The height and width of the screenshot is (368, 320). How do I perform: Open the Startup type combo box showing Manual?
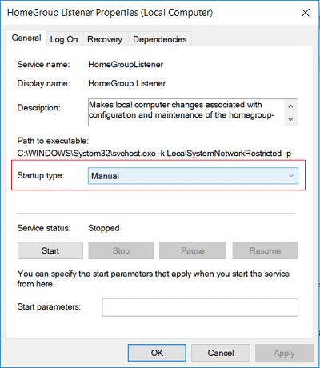193,176
